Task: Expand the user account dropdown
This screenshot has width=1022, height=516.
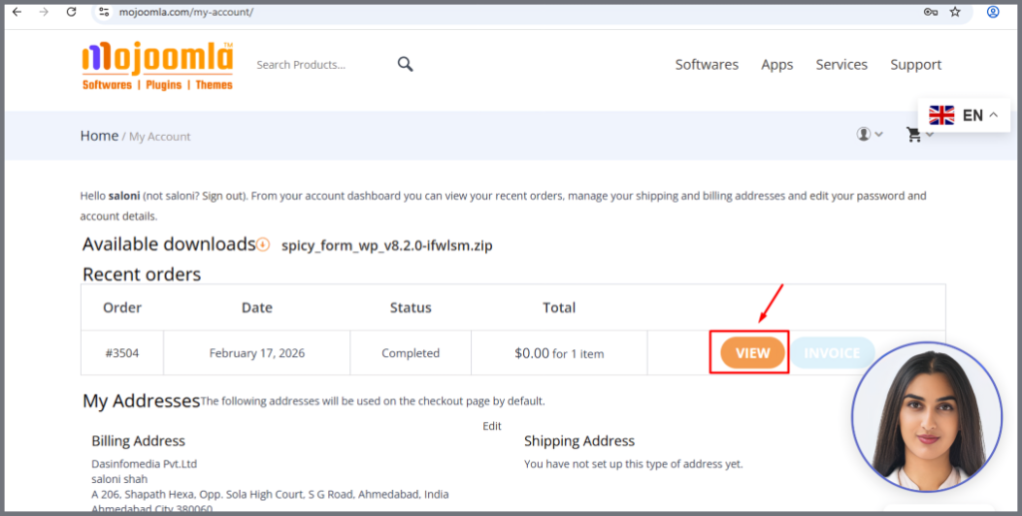Action: point(869,135)
